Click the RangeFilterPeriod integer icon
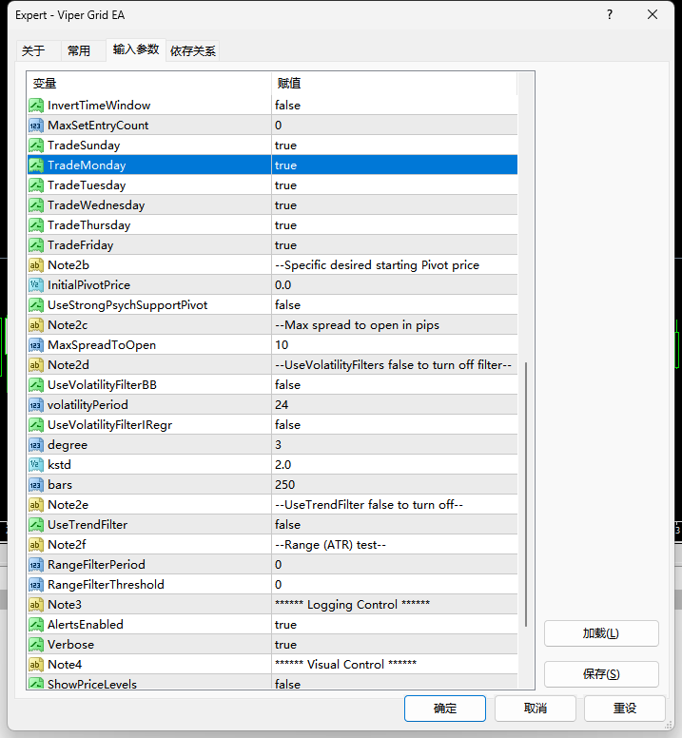 coord(36,564)
